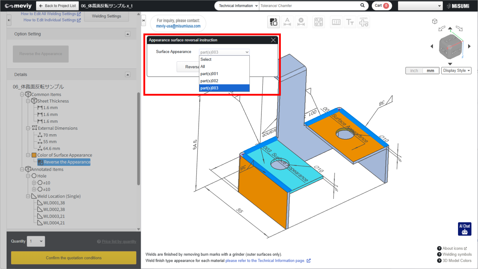Click the orange Color of Surface Appearance swatch

click(34, 155)
